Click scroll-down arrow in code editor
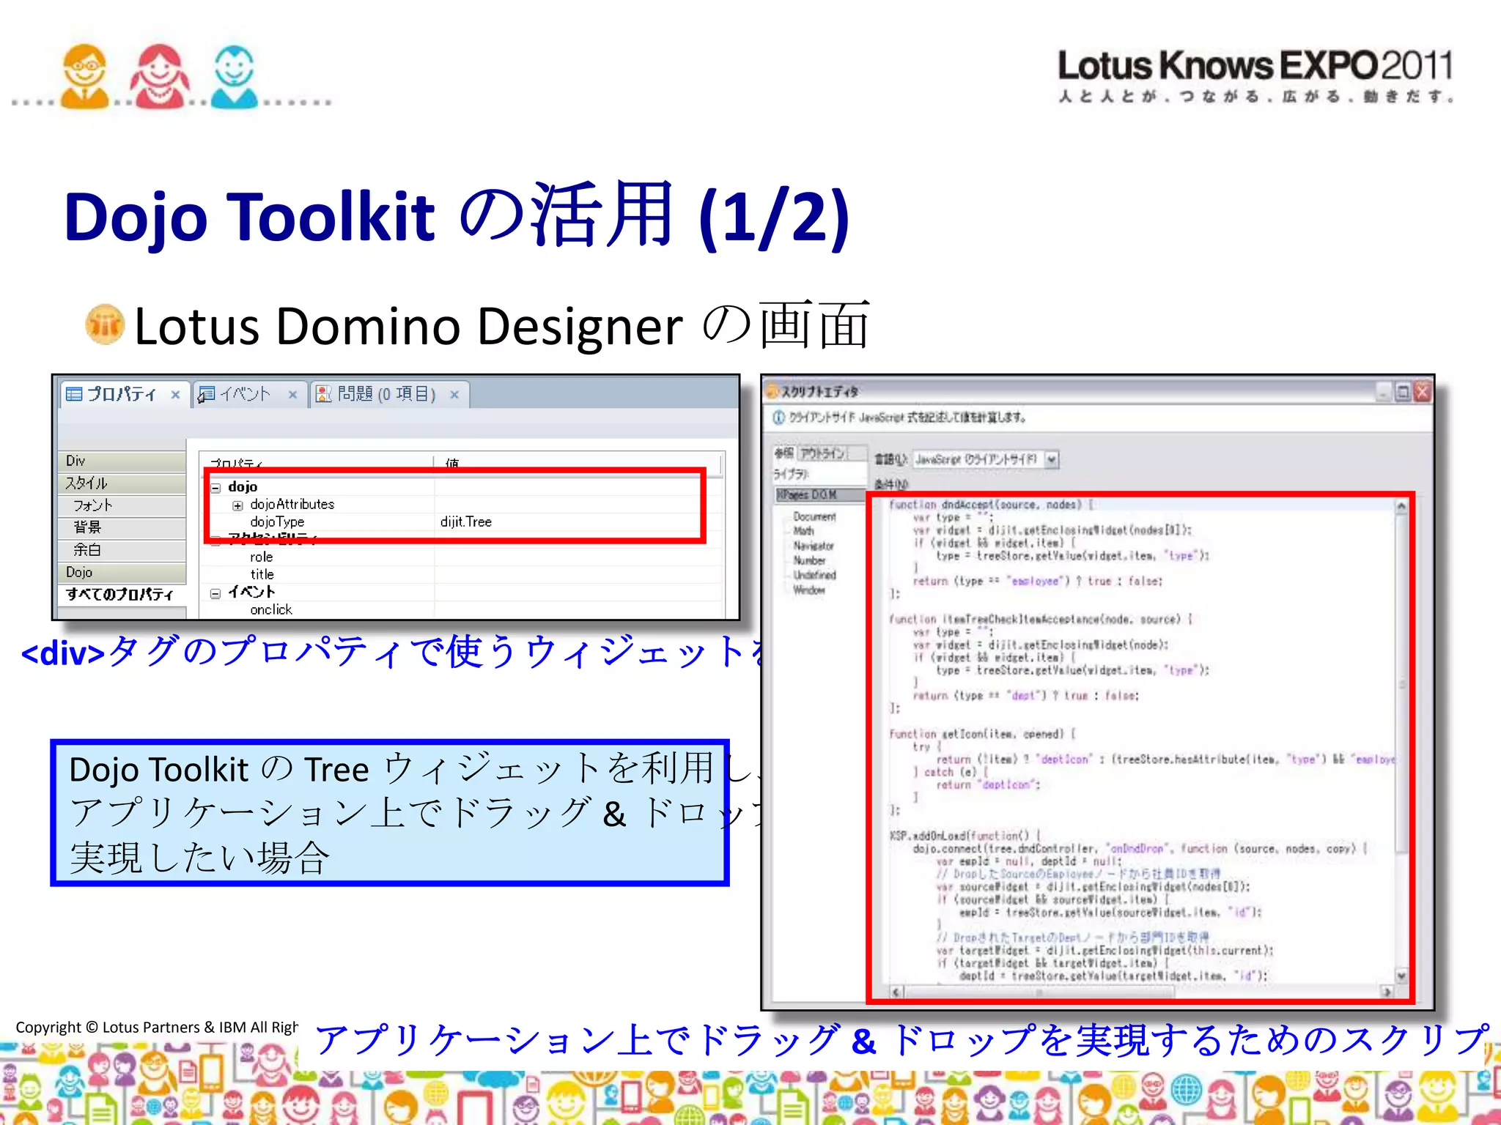Image resolution: width=1501 pixels, height=1125 pixels. 1401,976
